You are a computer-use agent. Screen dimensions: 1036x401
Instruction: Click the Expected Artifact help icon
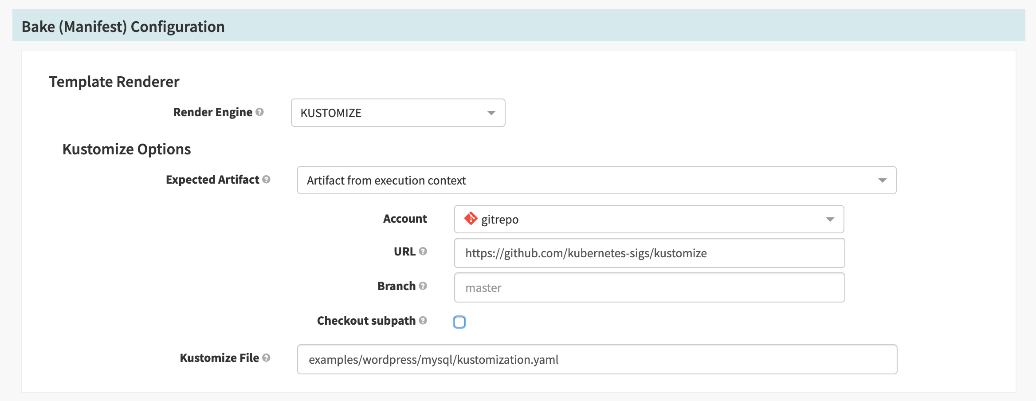(x=266, y=180)
